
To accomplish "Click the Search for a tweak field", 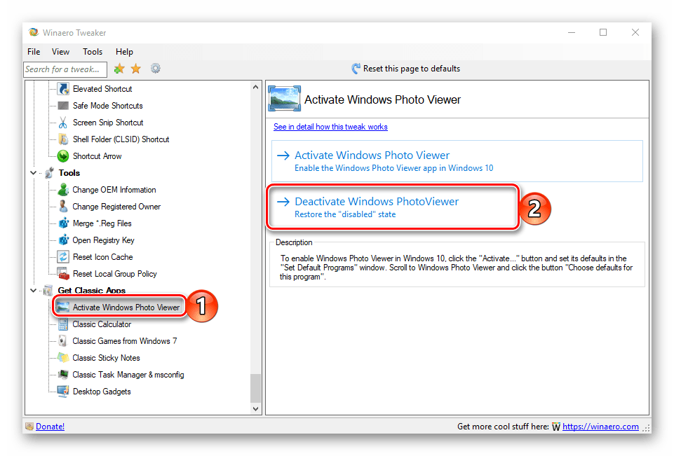I will point(65,69).
